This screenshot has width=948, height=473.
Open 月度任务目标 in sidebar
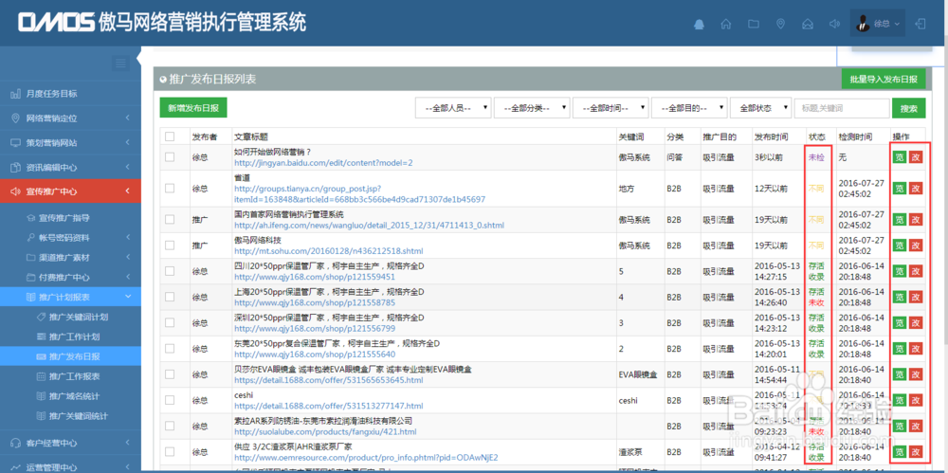coord(70,94)
